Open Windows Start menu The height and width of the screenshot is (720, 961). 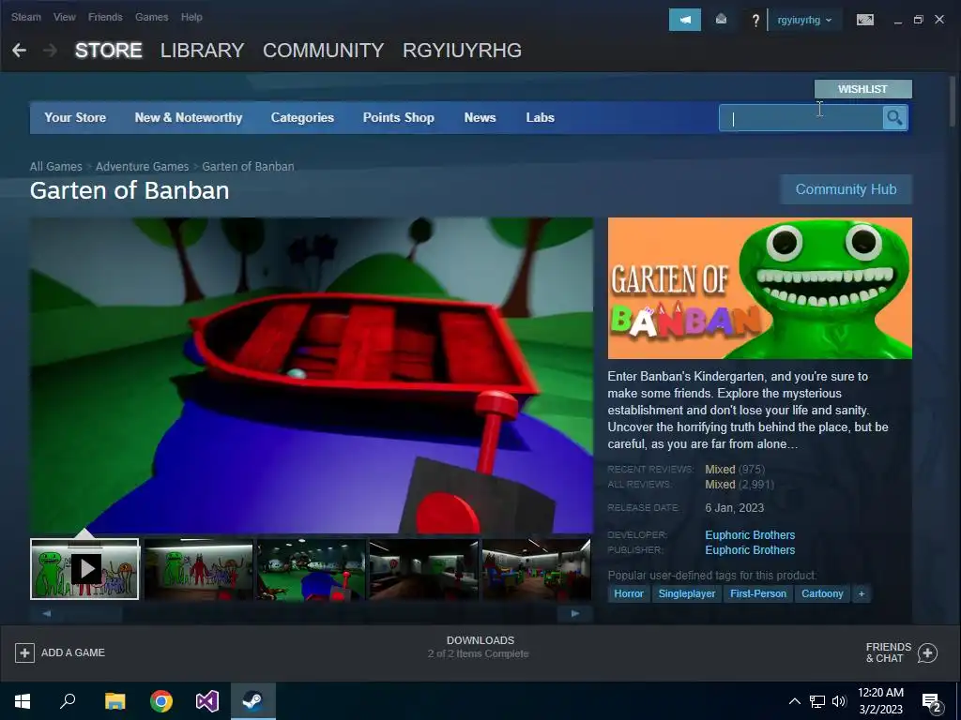click(x=23, y=701)
